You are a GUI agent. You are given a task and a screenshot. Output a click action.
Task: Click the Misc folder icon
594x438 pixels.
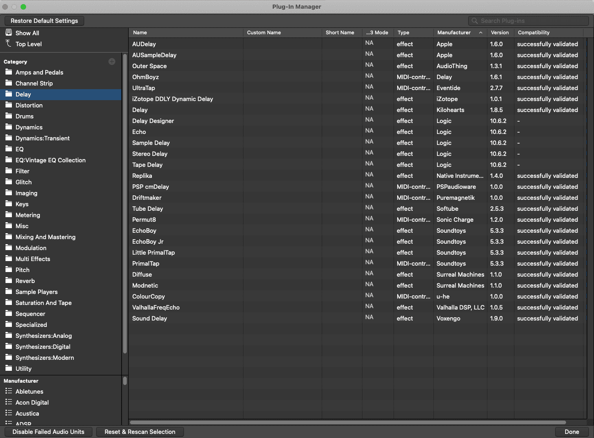(9, 225)
